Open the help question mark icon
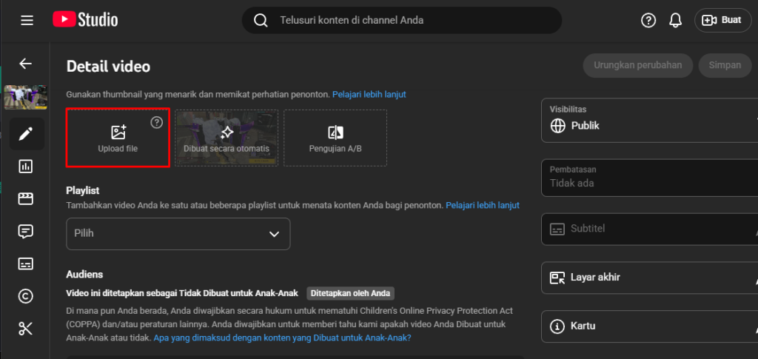The image size is (758, 359). coord(648,21)
